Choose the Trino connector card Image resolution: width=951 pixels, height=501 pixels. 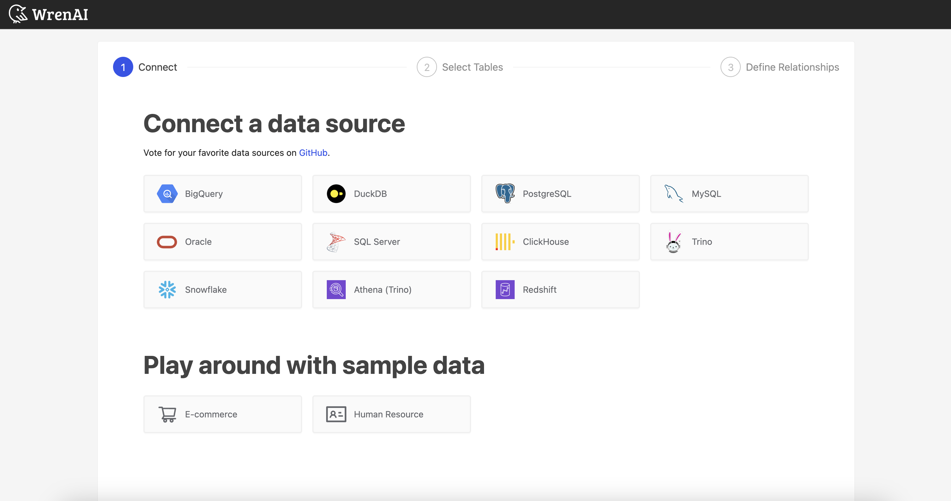tap(729, 242)
